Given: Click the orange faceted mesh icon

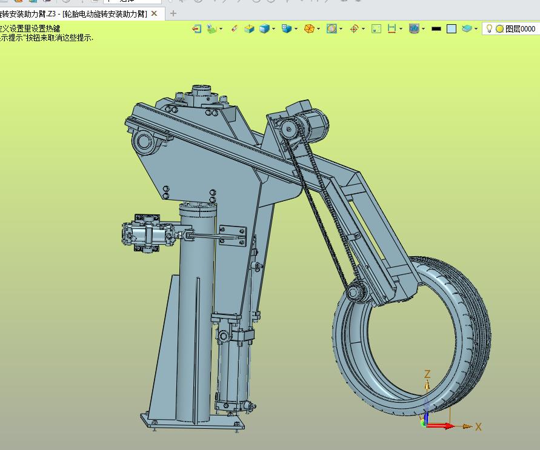Looking at the screenshot, I should 309,29.
